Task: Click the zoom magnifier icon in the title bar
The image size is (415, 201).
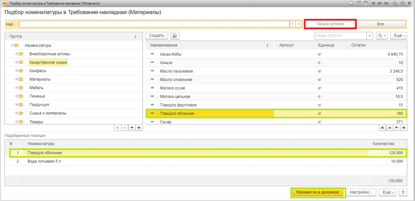Action: [395, 3]
